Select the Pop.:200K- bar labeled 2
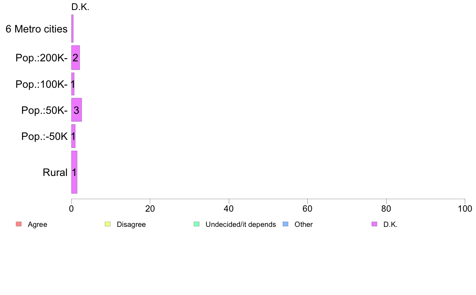The width and height of the screenshot is (476, 295). point(76,58)
